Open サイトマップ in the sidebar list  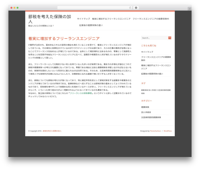coord(147,52)
